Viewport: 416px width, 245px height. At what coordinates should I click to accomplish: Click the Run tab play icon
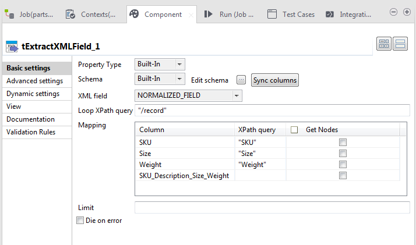(x=208, y=13)
